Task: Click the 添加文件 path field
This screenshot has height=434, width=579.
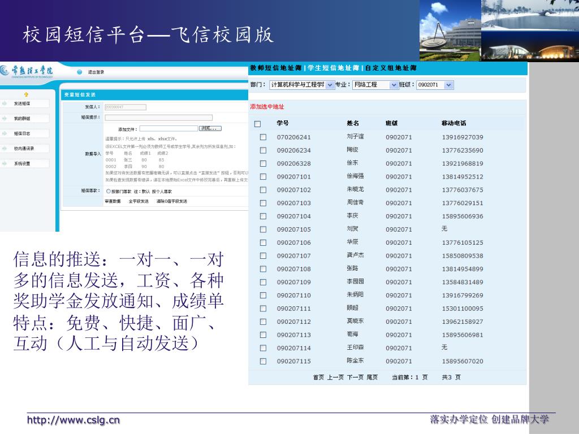Action: [168, 128]
